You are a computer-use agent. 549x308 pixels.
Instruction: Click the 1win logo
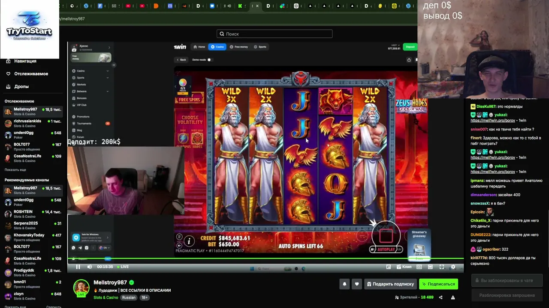click(x=180, y=47)
